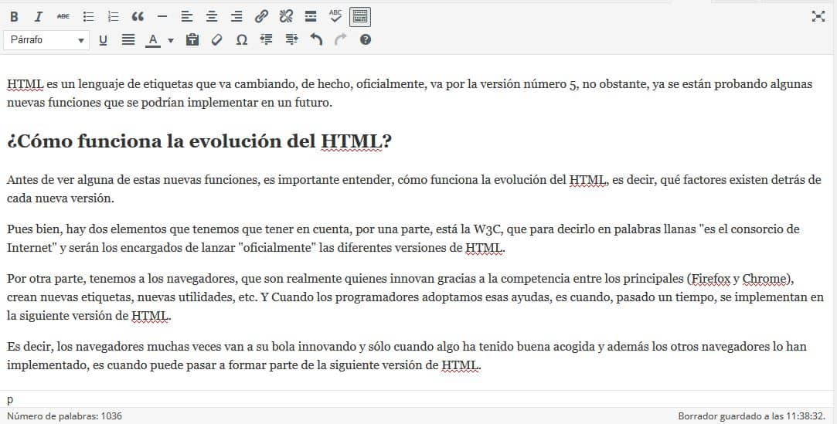Center align the text
Viewport: 837px width, 424px height.
pos(212,17)
